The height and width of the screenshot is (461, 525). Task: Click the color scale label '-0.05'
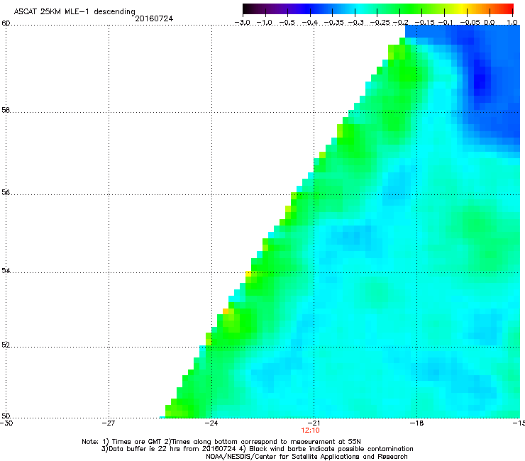click(x=470, y=23)
